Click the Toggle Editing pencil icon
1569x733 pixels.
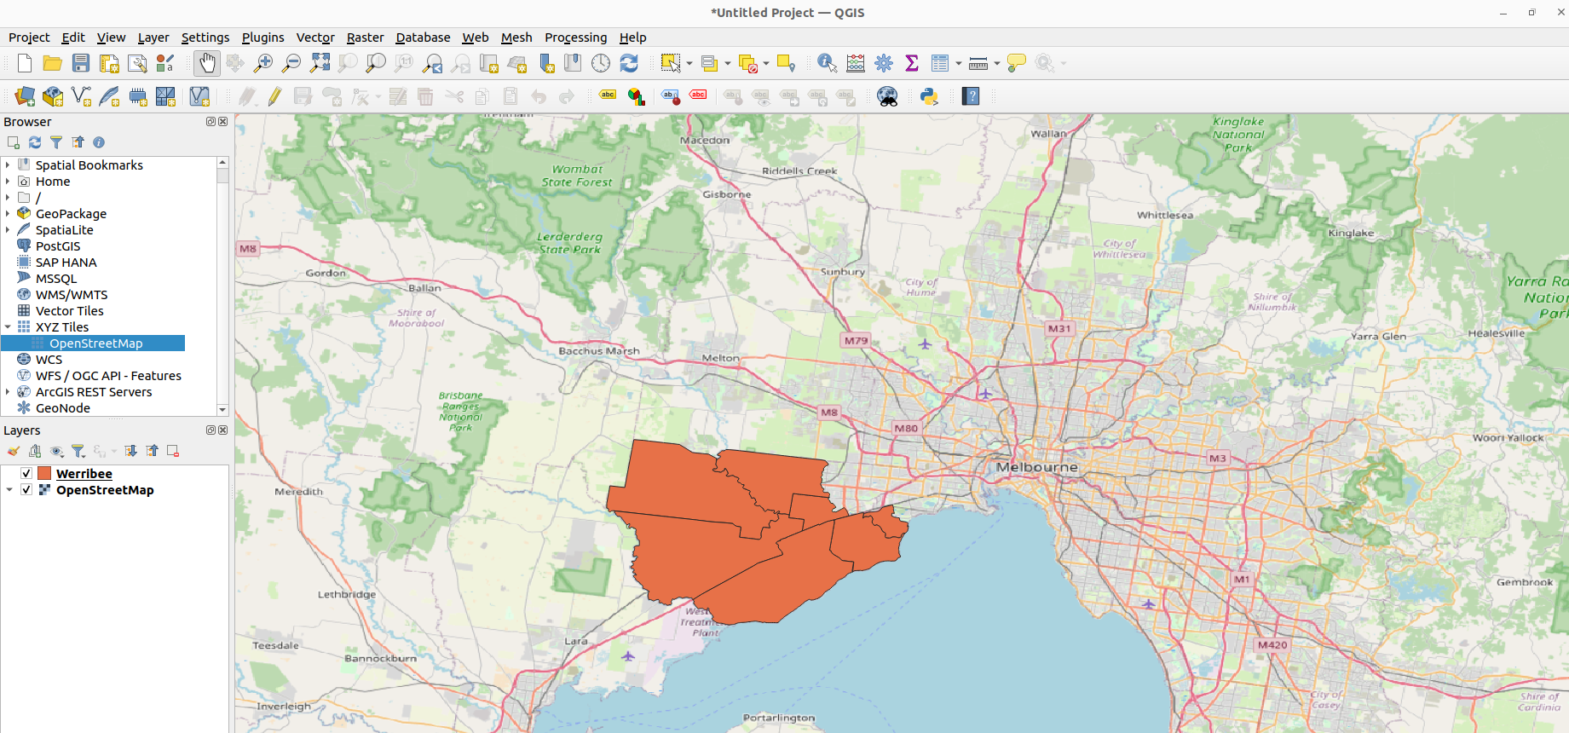(274, 96)
